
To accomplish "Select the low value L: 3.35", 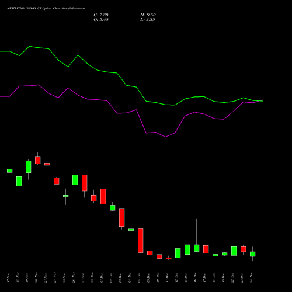I will coord(148,20).
